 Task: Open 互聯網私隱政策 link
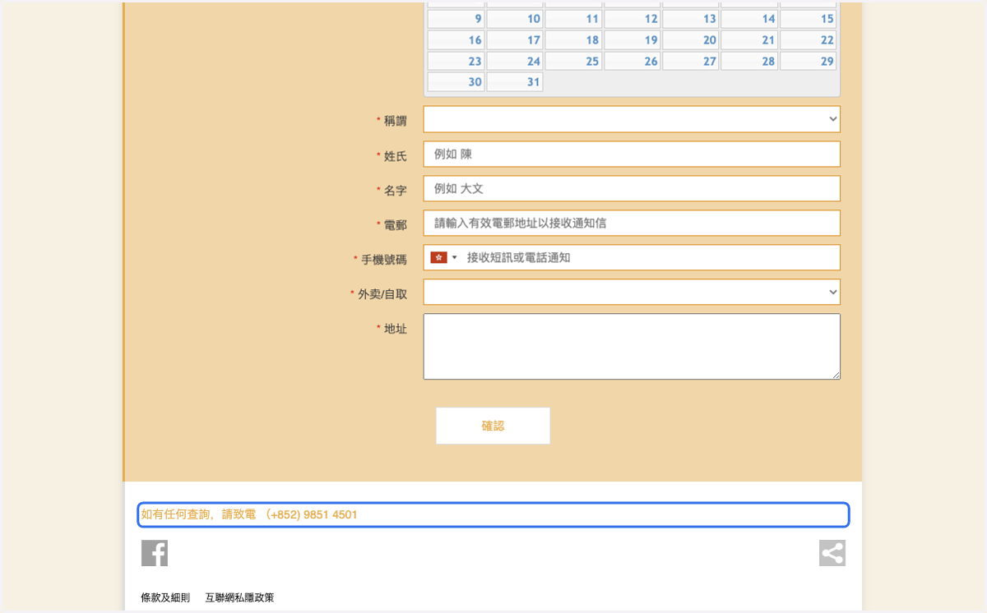(239, 597)
